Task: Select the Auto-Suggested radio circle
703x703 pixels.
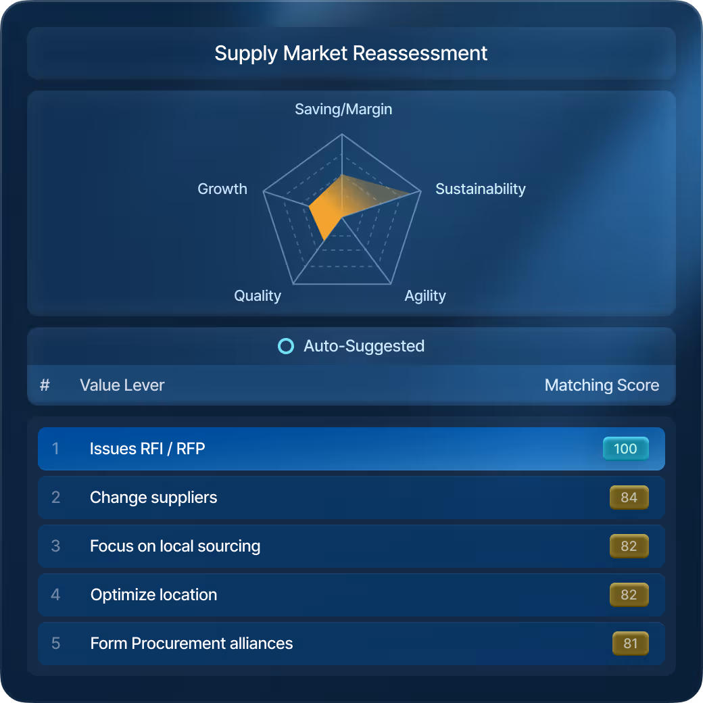Action: pos(285,346)
